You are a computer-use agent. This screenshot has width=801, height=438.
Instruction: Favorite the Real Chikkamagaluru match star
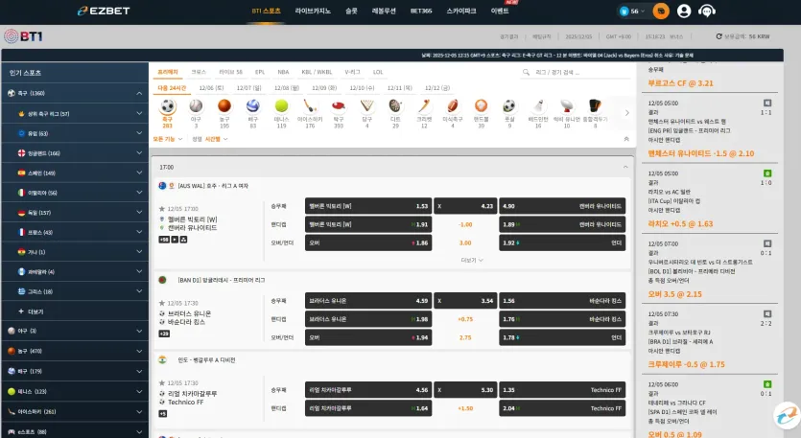(162, 382)
